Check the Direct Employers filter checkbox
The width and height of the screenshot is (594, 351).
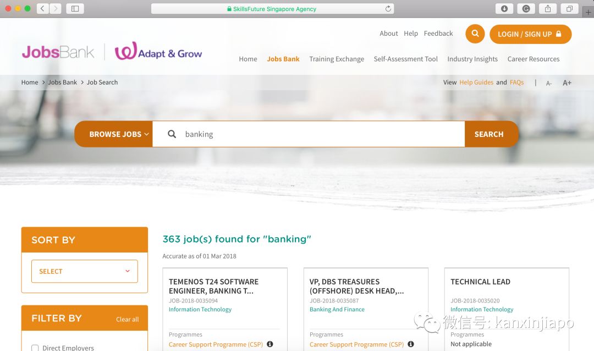tap(35, 348)
